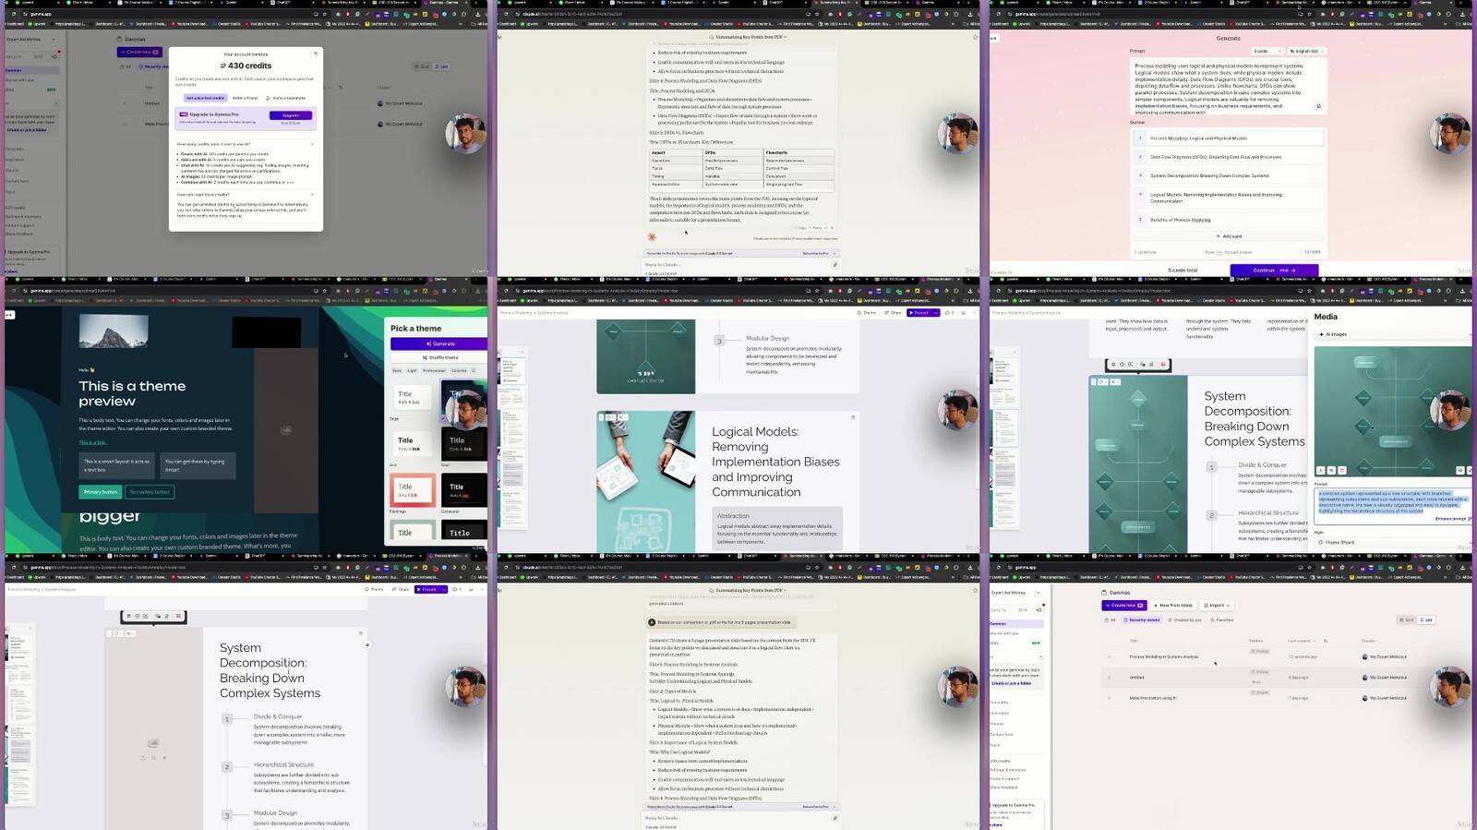Switch to Grid view in three-row Gammas list
The height and width of the screenshot is (830, 1477).
pos(1406,620)
